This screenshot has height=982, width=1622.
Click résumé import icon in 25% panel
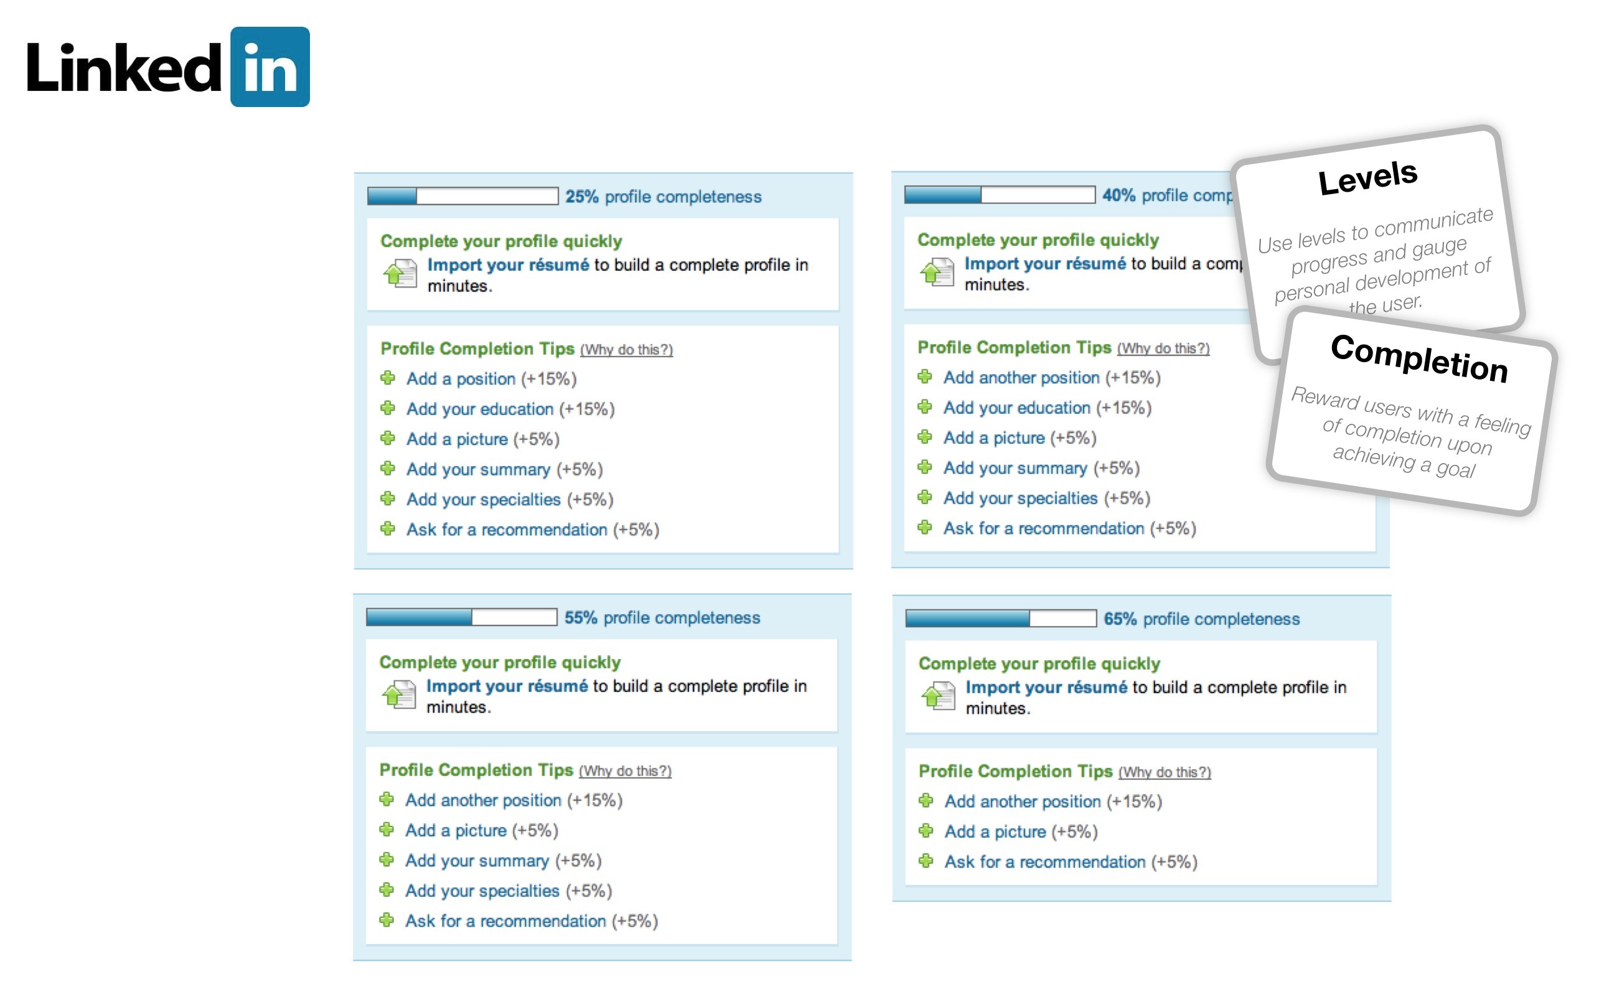400,274
